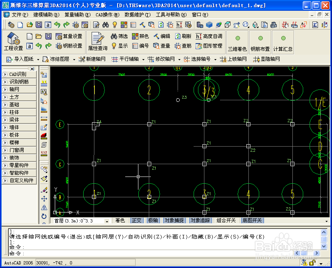332x268 pixels.
Task: Open the 数据维护 menu
Action: tap(138, 15)
